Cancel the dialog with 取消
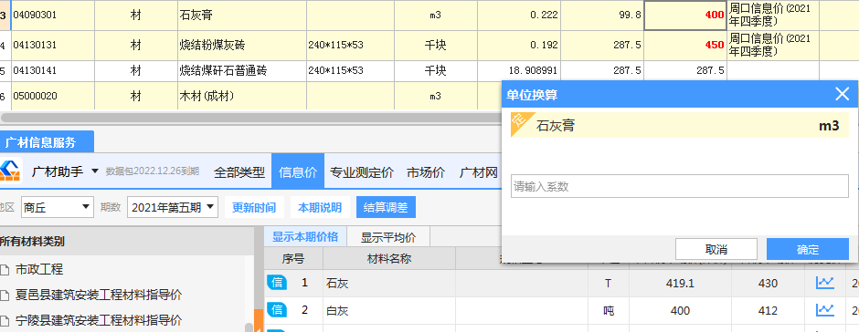This screenshot has height=332, width=859. coord(716,249)
